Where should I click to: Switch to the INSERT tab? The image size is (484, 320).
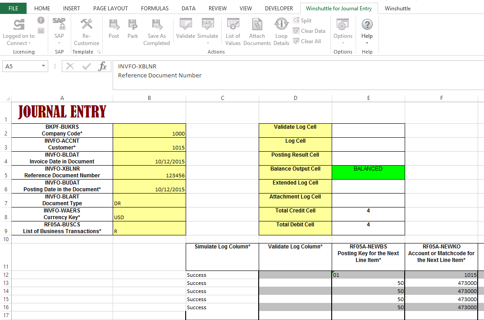pos(71,8)
